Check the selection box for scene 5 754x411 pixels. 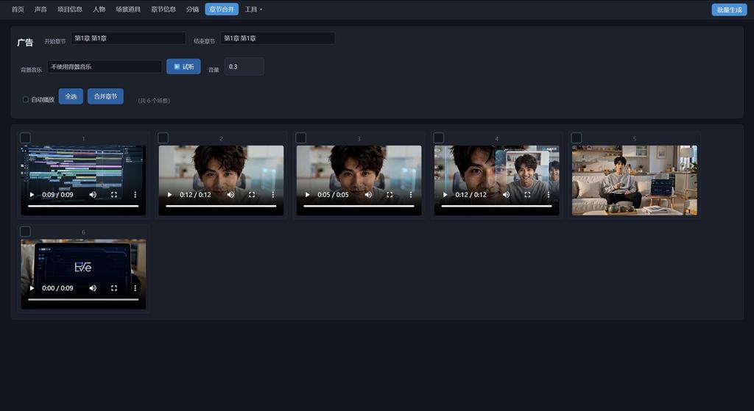coord(577,137)
